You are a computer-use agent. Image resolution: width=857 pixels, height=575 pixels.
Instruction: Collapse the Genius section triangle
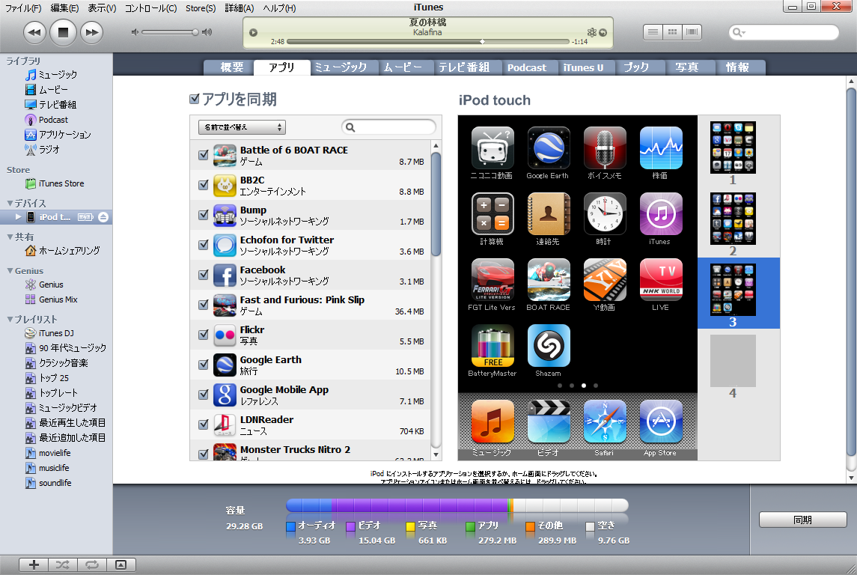pos(9,270)
